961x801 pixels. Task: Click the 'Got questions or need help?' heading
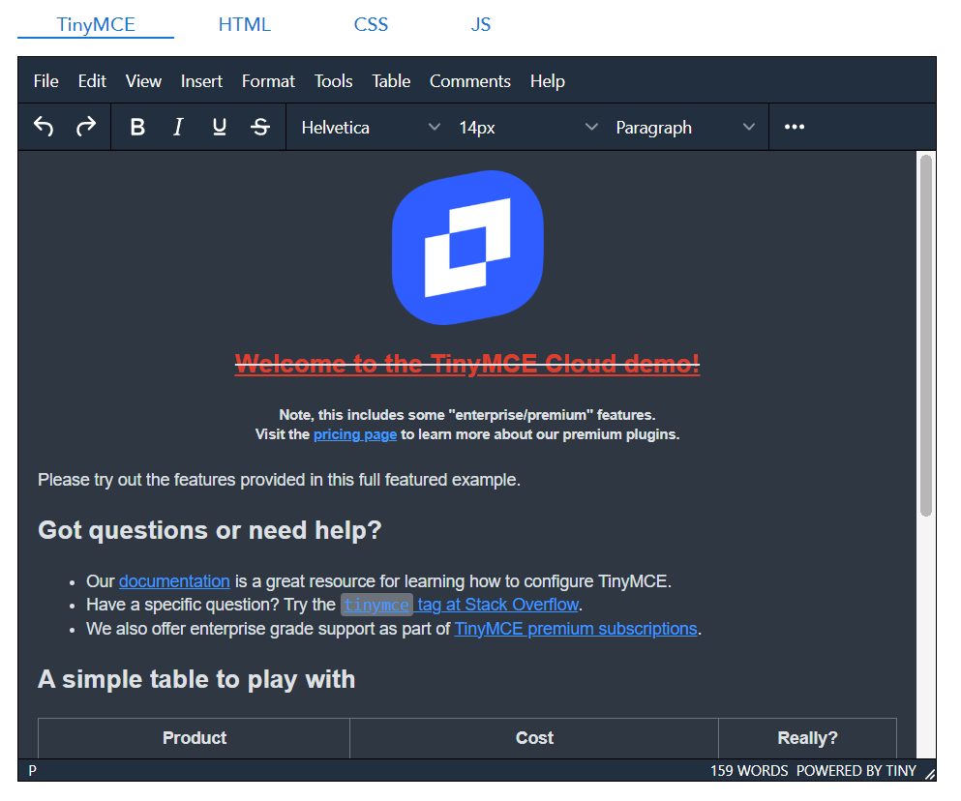210,530
